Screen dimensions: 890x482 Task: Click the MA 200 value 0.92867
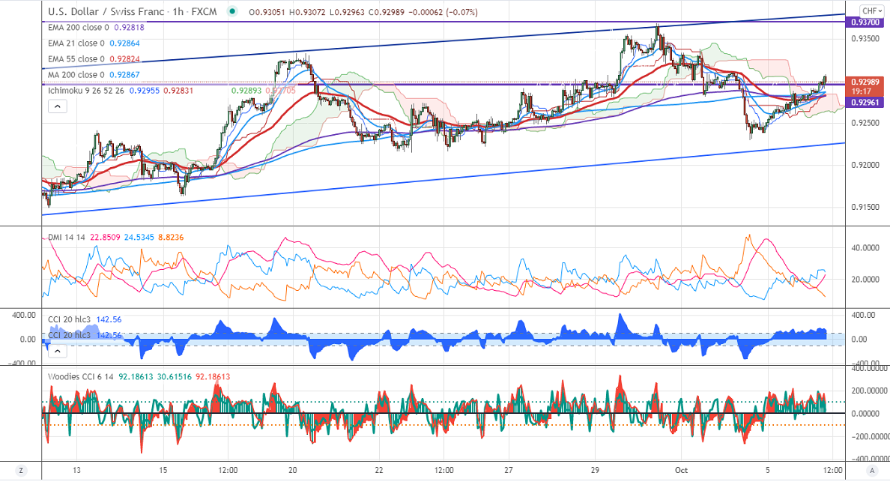pyautogui.click(x=124, y=75)
